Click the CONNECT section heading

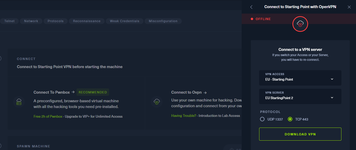(26, 59)
